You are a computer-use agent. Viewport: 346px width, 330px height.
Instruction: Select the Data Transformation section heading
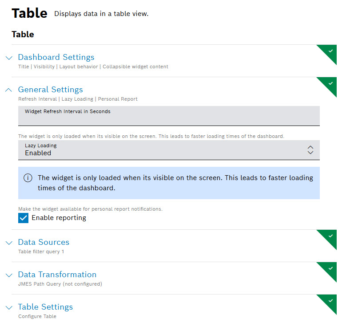(x=57, y=275)
